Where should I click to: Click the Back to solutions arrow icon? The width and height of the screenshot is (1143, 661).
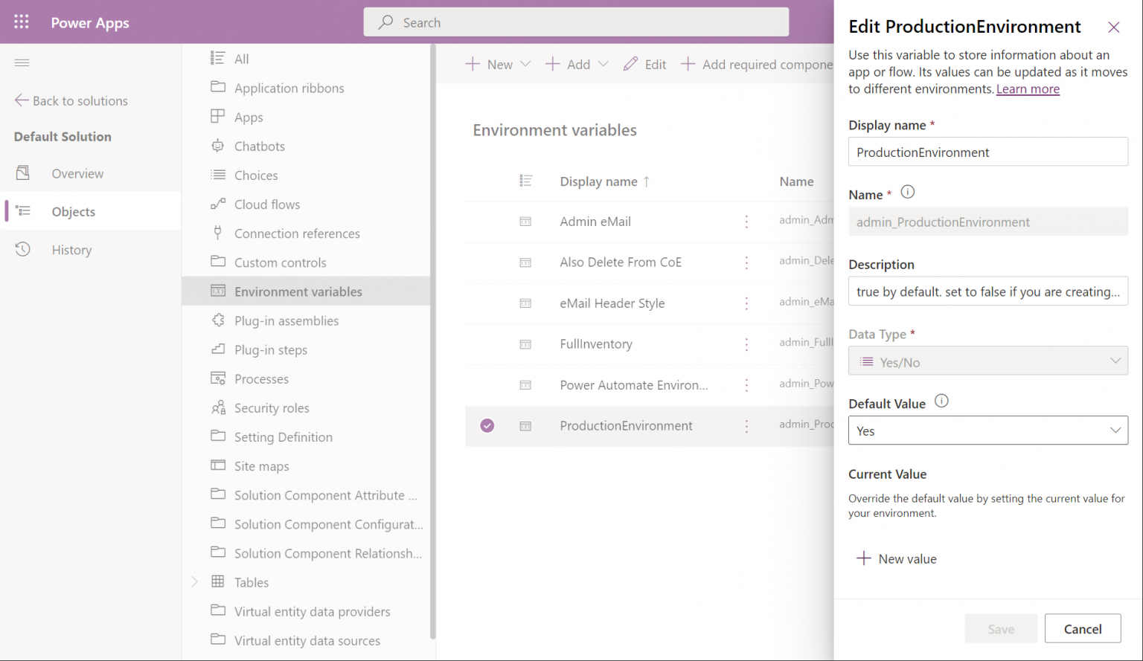click(22, 100)
